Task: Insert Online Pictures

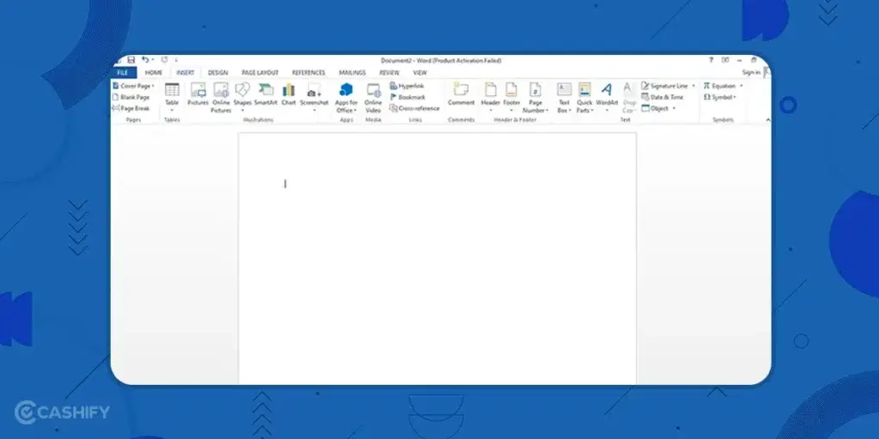Action: pos(221,98)
